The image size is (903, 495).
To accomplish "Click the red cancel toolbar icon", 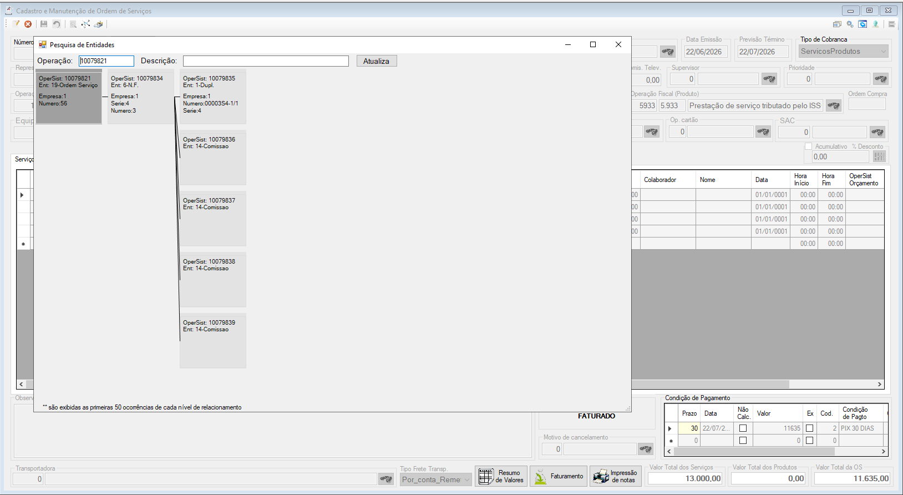I will pos(28,24).
